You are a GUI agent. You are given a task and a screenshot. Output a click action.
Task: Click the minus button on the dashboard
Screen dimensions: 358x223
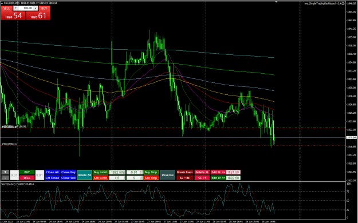coord(5,178)
